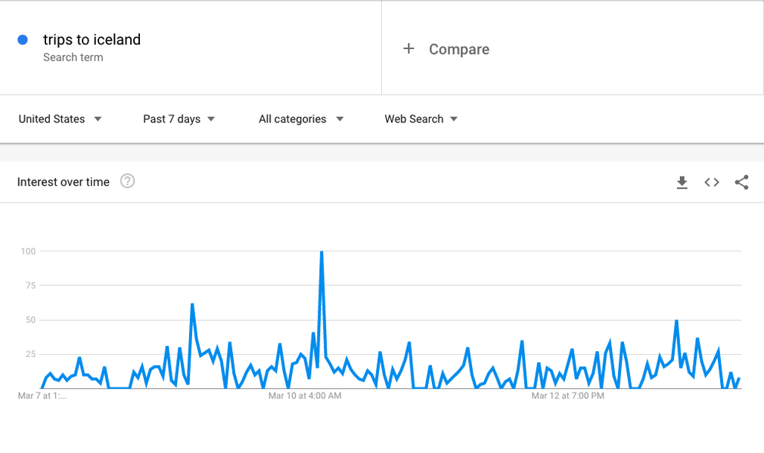Open the embed code icon
Image resolution: width=764 pixels, height=453 pixels.
pos(711,183)
